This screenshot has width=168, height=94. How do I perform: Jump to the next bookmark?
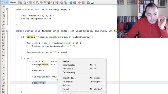[62, 2]
